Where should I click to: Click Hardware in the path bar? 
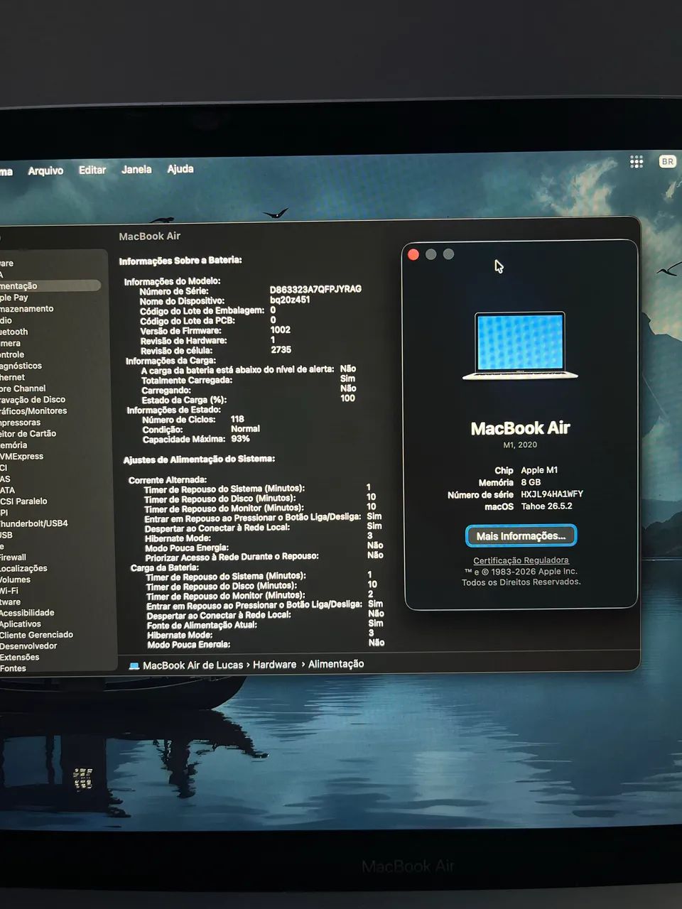click(x=274, y=665)
